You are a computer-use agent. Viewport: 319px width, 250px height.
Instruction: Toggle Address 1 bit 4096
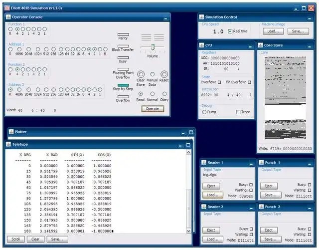click(x=19, y=49)
